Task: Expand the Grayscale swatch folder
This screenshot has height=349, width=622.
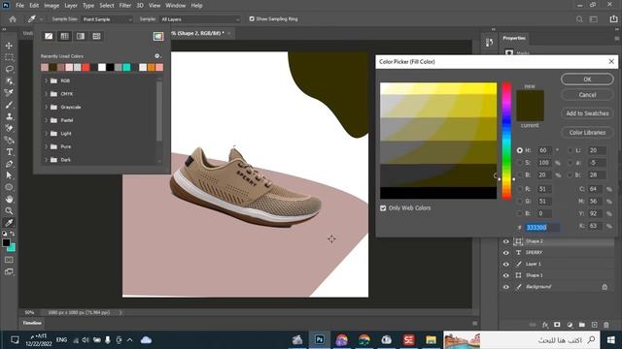Action: coord(46,108)
